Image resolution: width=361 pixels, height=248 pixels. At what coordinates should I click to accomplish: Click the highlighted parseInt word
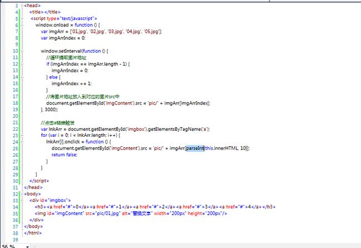(x=195, y=148)
